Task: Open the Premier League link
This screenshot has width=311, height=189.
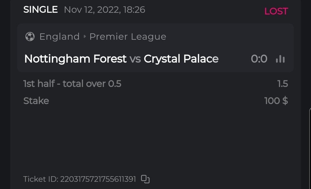Action: pyautogui.click(x=128, y=37)
